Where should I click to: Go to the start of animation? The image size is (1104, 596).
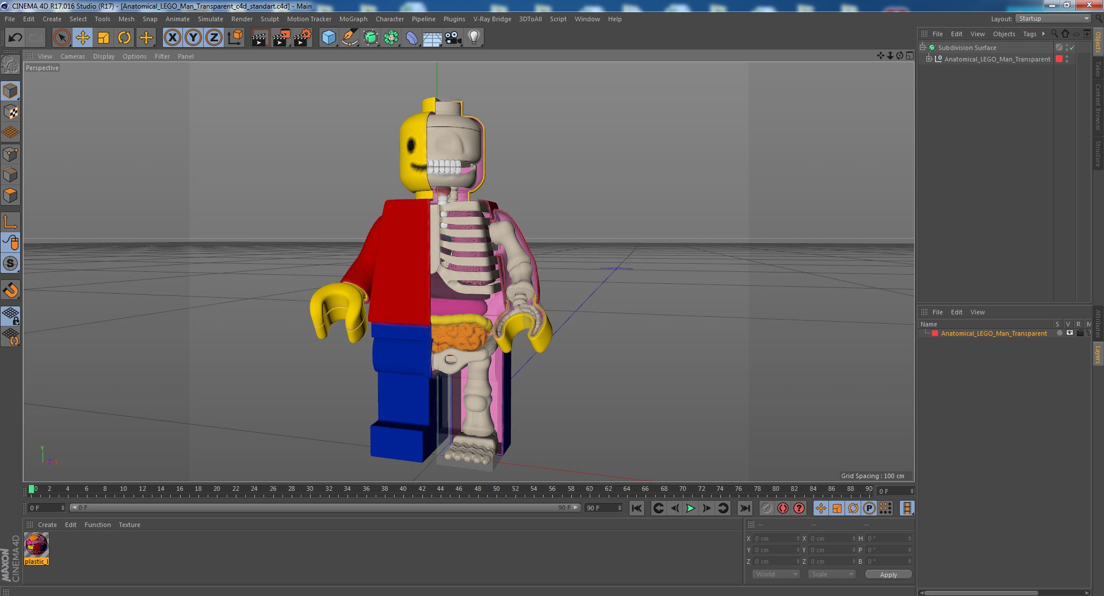pos(636,508)
